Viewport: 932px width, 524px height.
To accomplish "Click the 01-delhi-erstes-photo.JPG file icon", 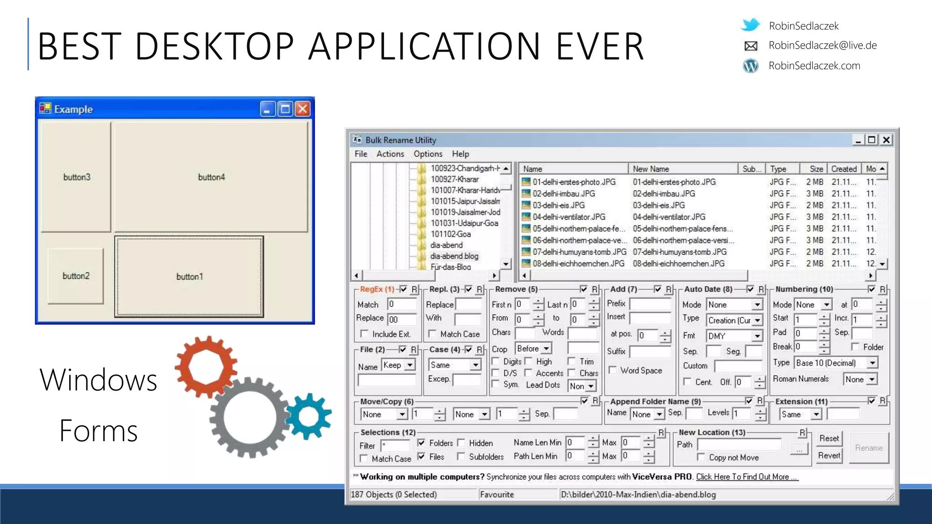I will point(526,182).
